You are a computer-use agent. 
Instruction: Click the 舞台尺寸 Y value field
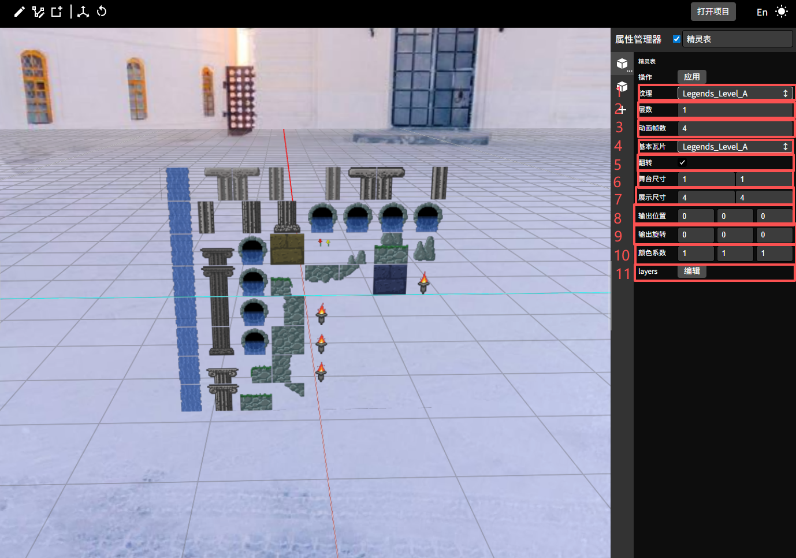pyautogui.click(x=764, y=179)
